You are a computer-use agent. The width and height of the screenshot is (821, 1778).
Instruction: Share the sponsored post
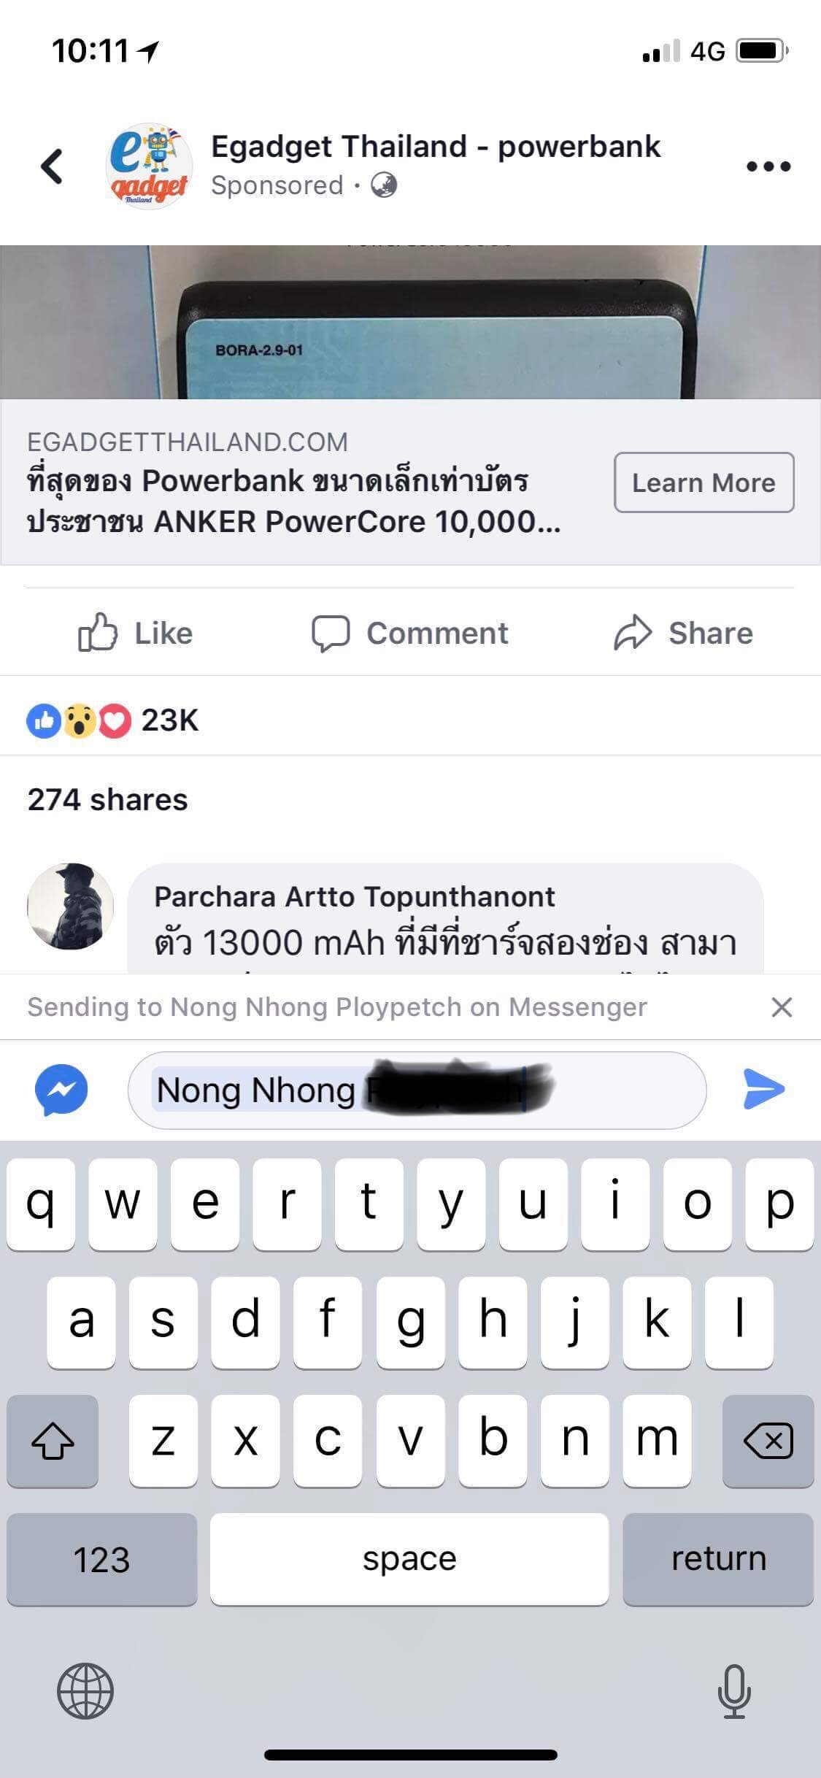(x=683, y=633)
